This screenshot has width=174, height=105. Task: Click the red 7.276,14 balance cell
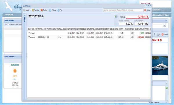(x=141, y=37)
